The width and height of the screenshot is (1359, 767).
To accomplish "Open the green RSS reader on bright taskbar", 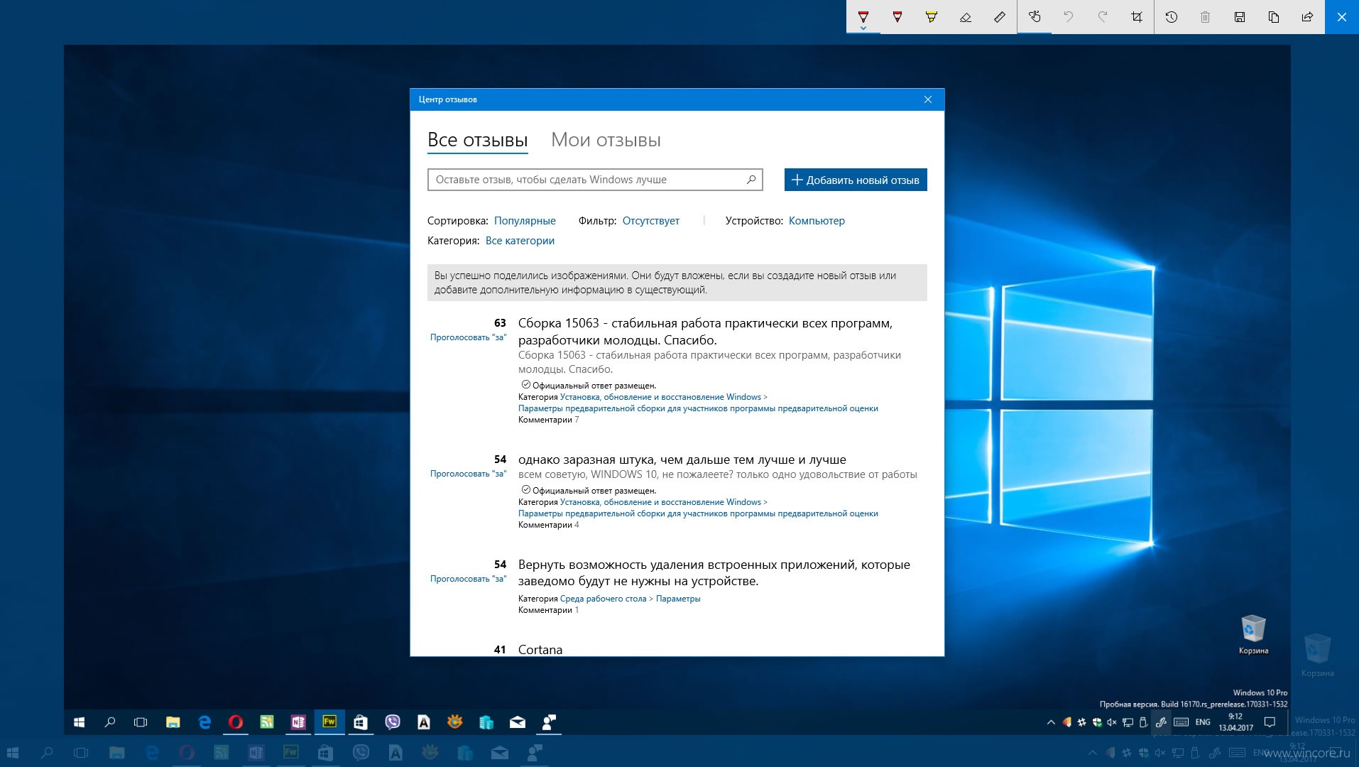I will [x=267, y=722].
